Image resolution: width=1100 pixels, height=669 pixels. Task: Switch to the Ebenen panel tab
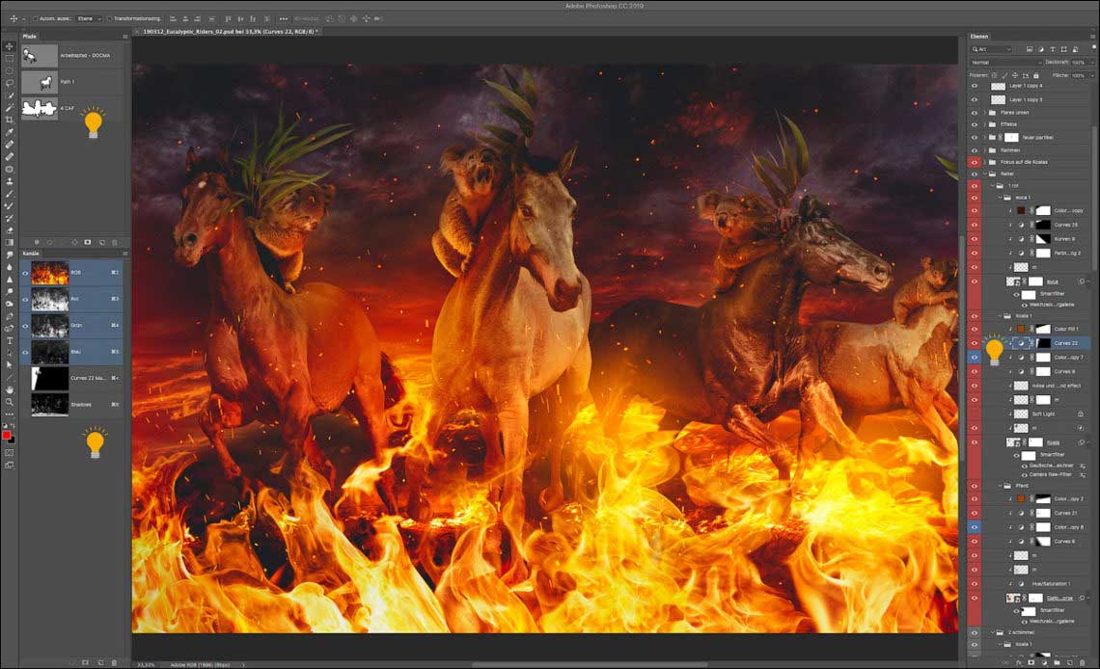click(x=981, y=37)
